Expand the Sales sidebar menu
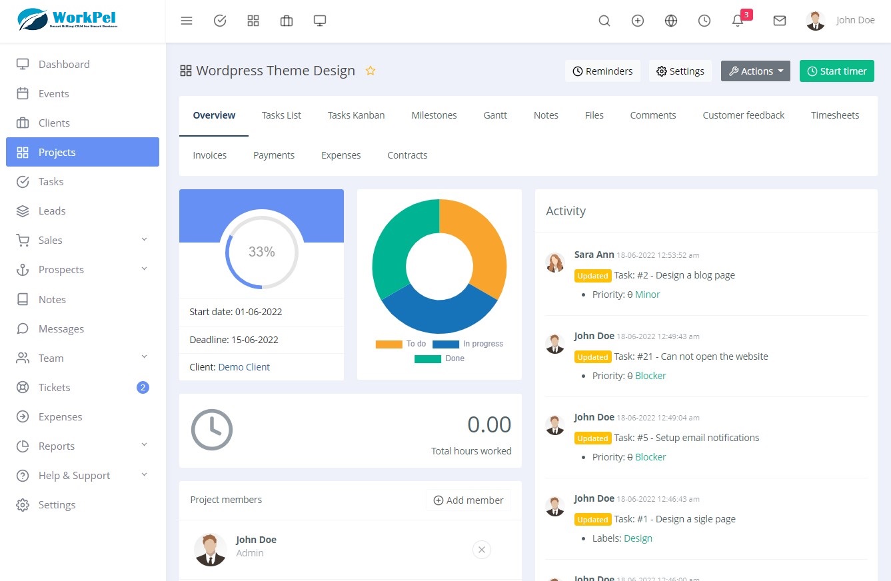Image resolution: width=891 pixels, height=581 pixels. (x=83, y=240)
